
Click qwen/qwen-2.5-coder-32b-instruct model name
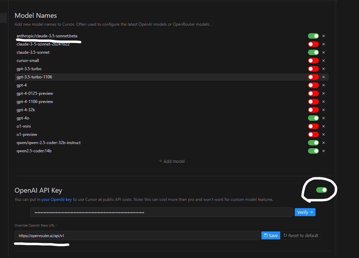(49, 143)
